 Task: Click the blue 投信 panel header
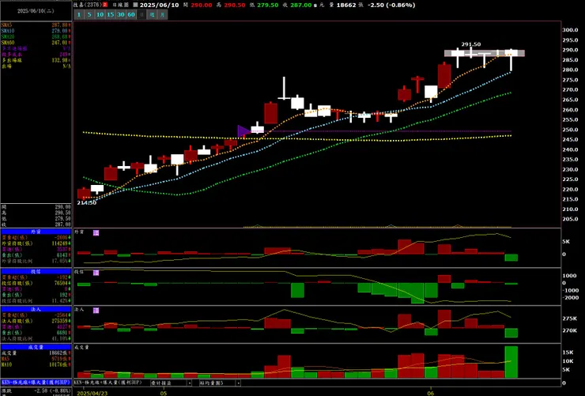coord(36,271)
